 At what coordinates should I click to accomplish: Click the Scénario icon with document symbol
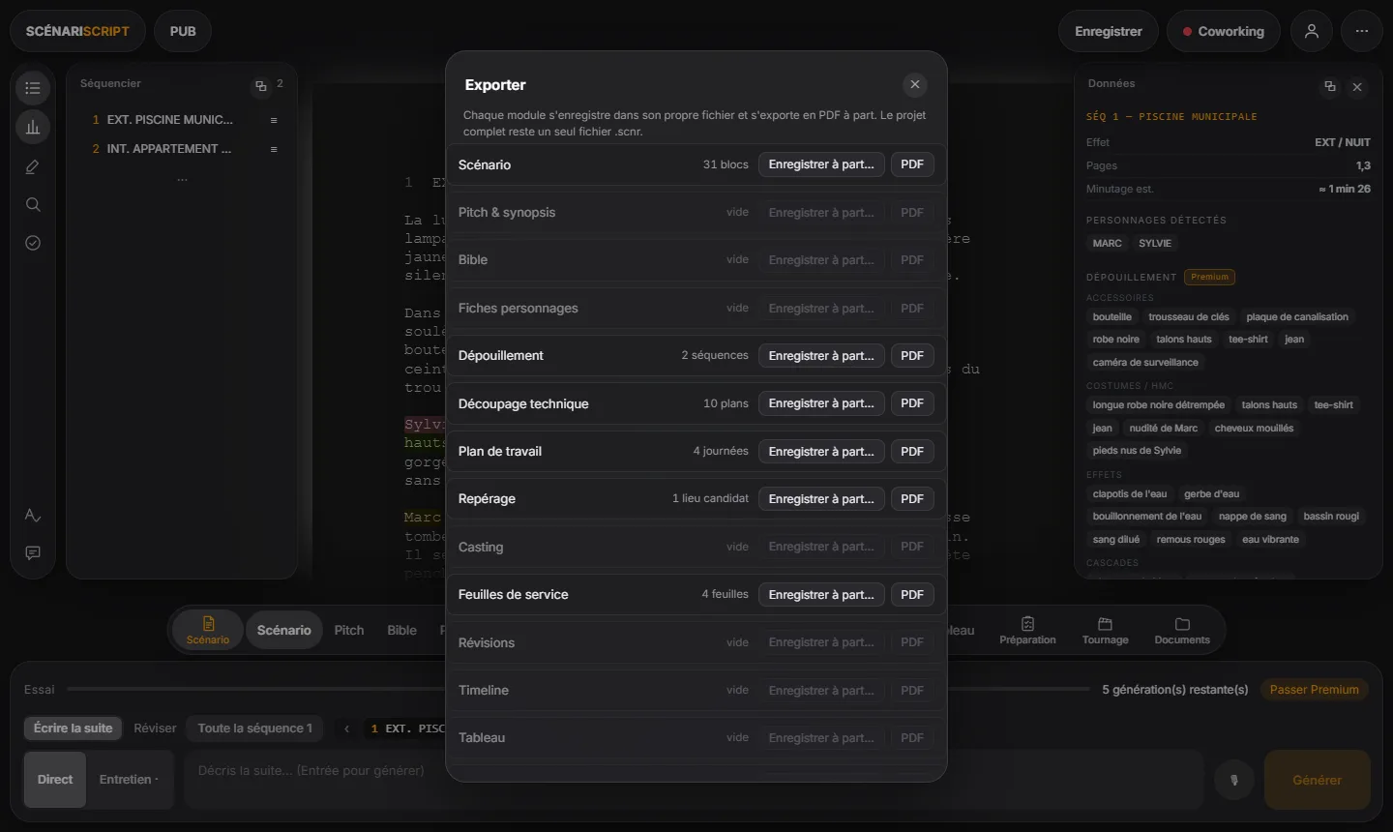tap(208, 630)
